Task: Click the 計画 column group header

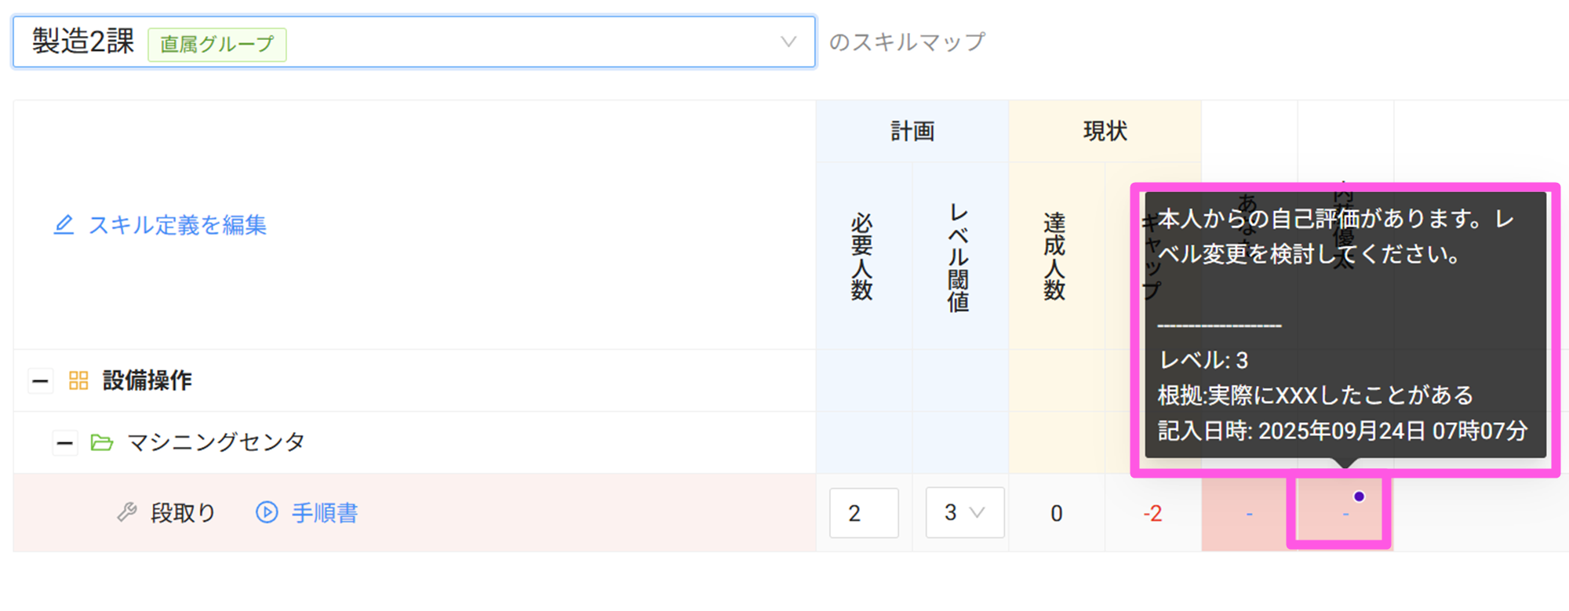Action: coord(912,131)
